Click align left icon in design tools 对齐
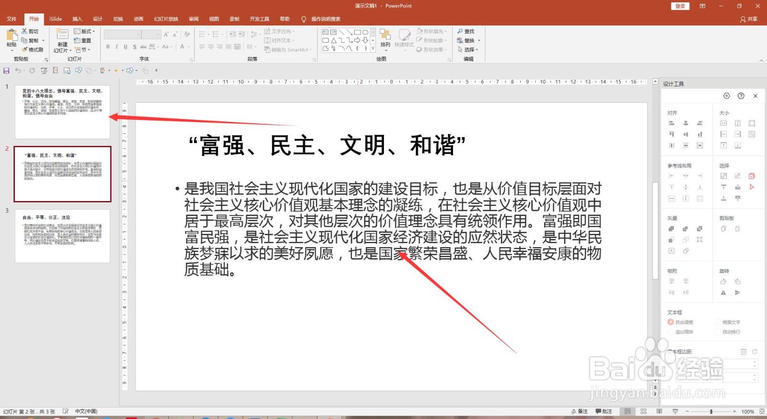Viewport: 767px width, 419px height. pos(672,123)
